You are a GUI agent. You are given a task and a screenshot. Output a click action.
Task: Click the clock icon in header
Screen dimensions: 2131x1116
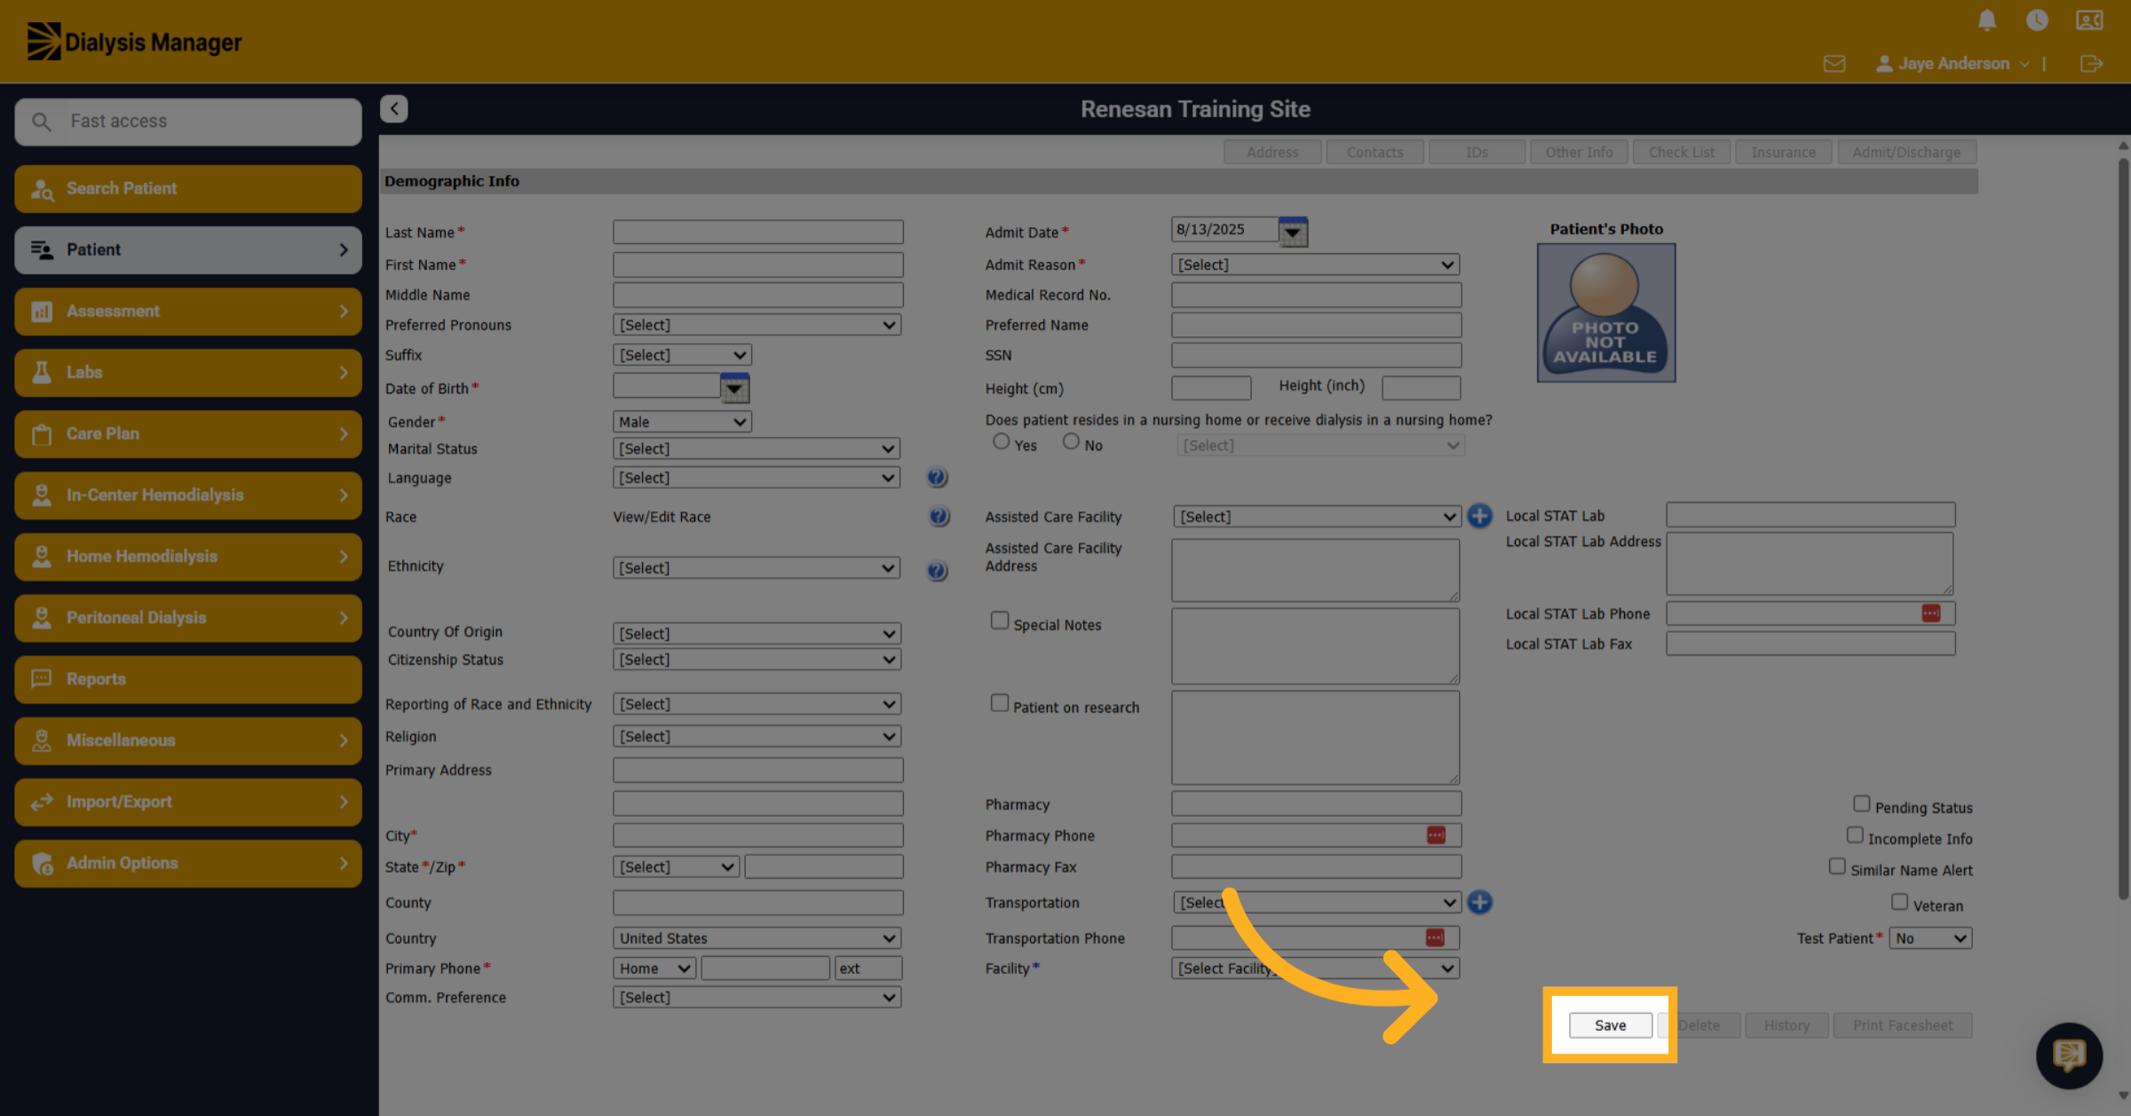point(2037,20)
